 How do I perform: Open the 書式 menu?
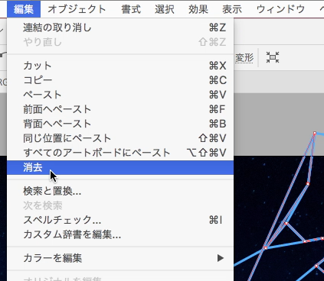click(131, 9)
